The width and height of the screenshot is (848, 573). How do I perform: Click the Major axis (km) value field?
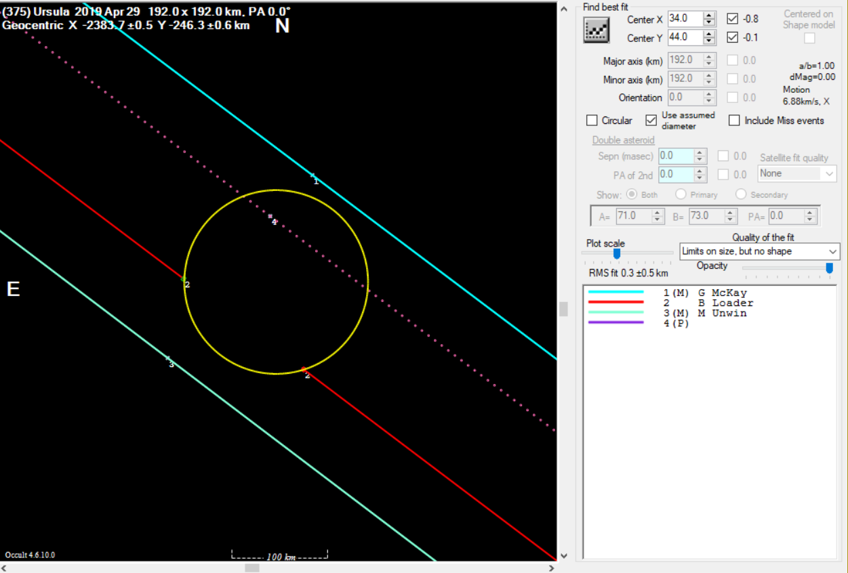tap(685, 60)
